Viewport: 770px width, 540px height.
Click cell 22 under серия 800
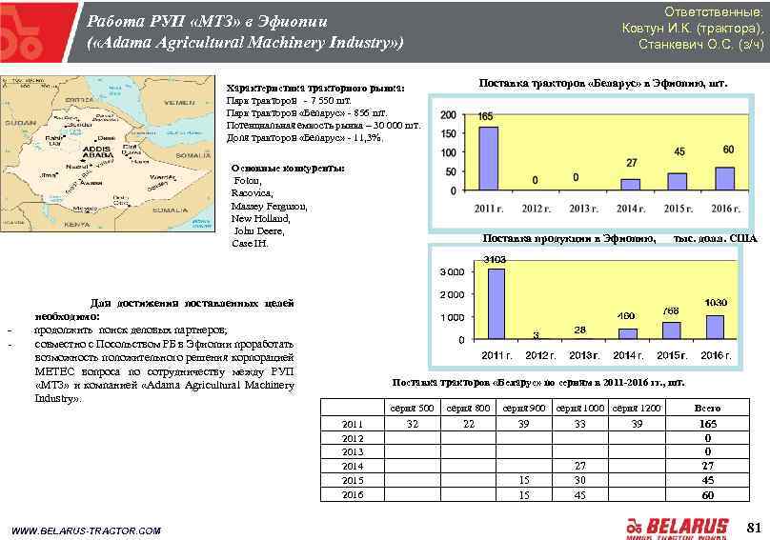click(469, 424)
